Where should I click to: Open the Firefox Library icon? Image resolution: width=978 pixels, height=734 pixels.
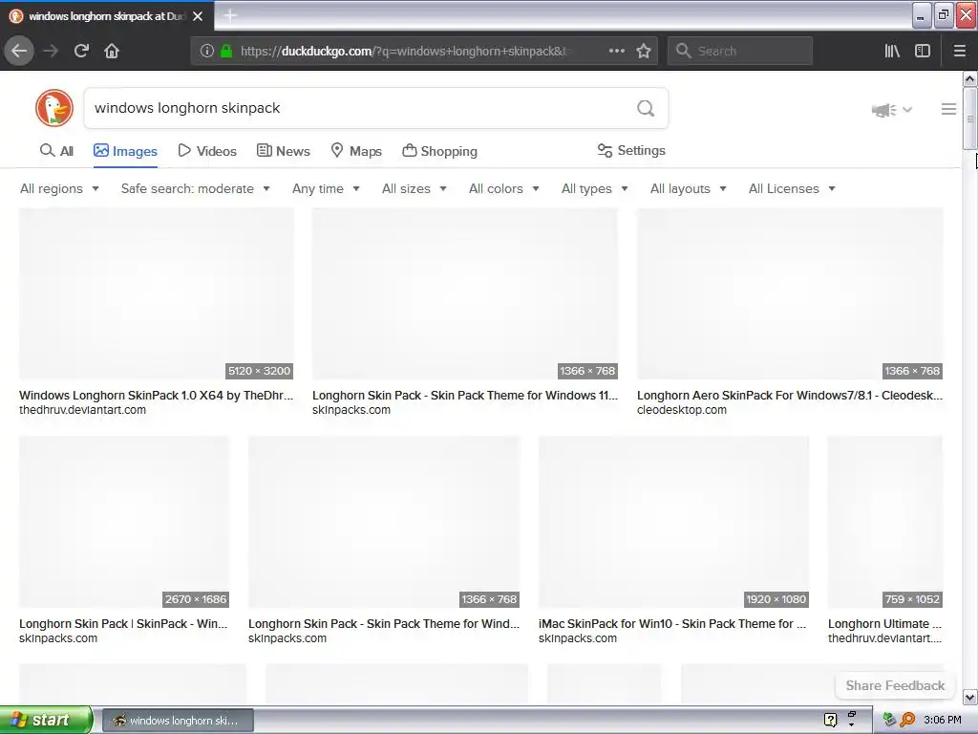pos(892,51)
